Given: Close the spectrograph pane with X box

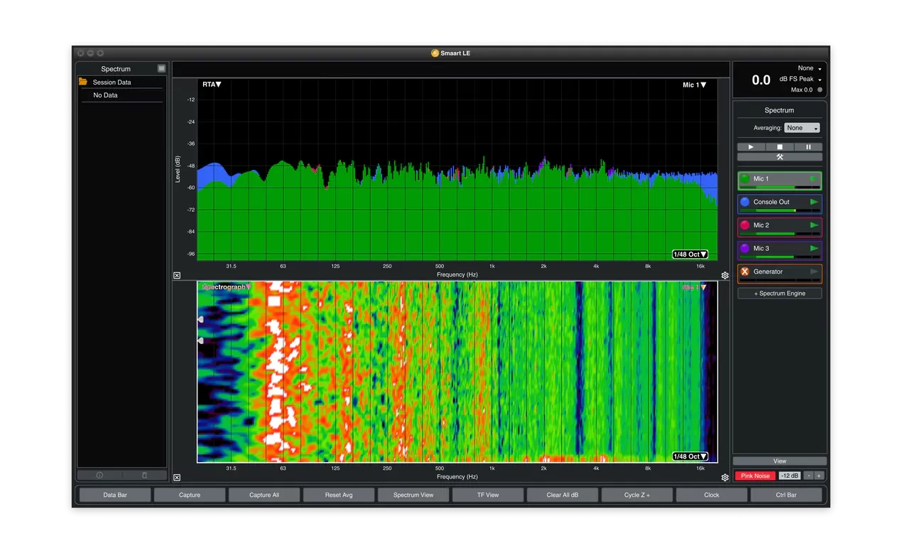Looking at the screenshot, I should click(177, 478).
